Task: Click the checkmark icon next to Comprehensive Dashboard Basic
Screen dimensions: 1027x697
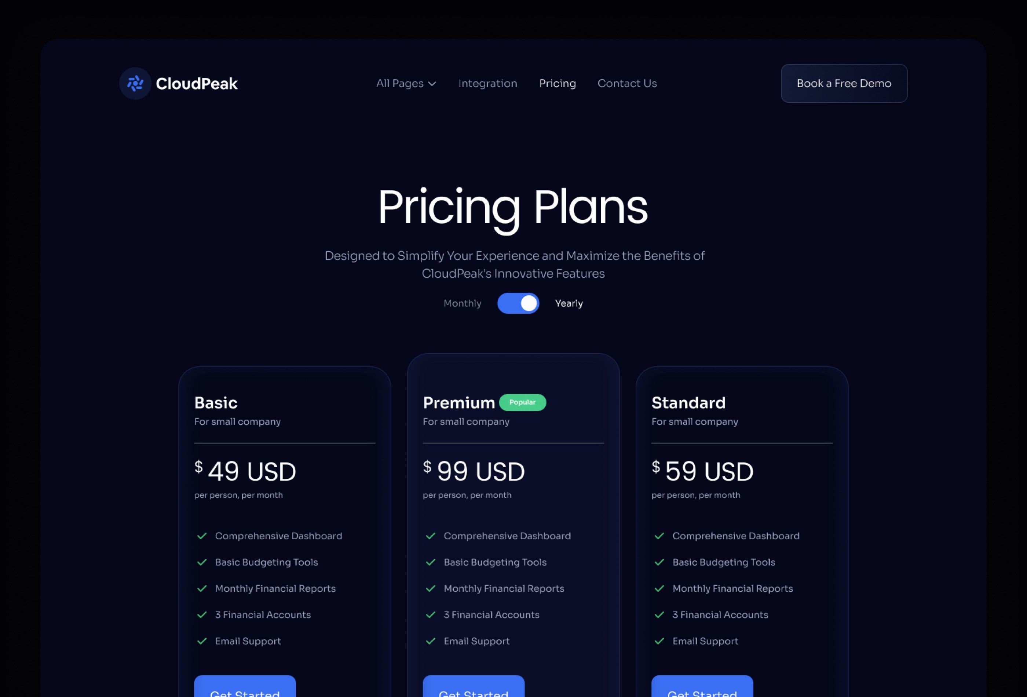Action: (201, 536)
